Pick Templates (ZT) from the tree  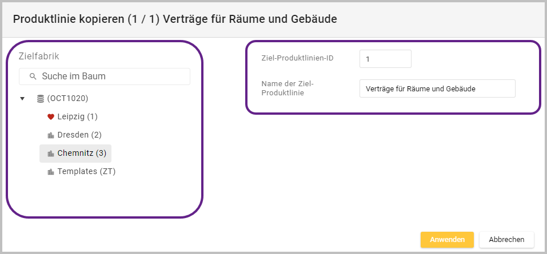(x=86, y=172)
